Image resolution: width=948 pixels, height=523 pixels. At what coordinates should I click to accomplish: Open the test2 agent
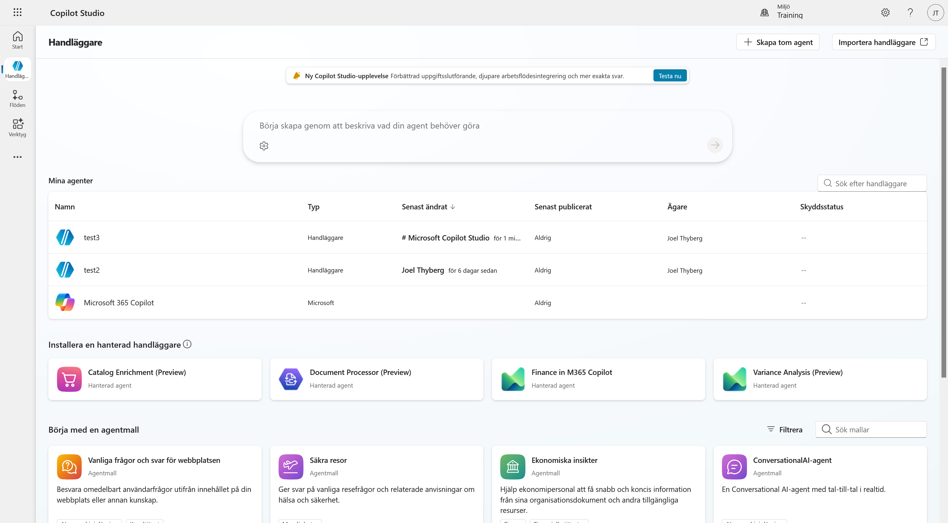click(x=92, y=270)
